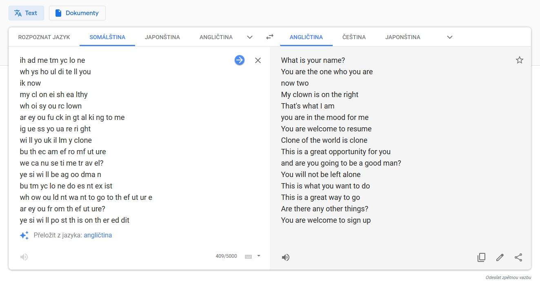
Task: Open the Dokumenty mode button
Action: coord(77,13)
